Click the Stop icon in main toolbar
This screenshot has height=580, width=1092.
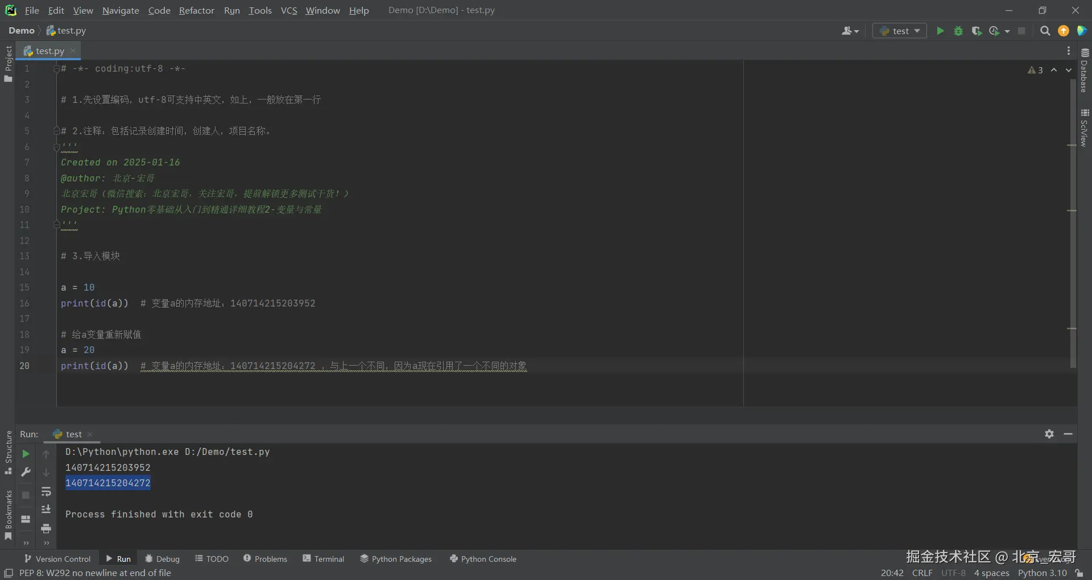[x=1021, y=31]
